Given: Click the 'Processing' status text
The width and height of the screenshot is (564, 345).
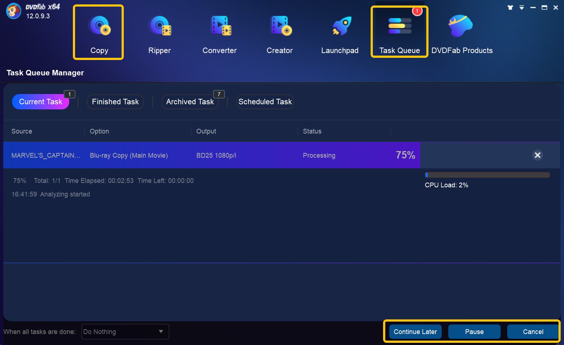Looking at the screenshot, I should click(319, 155).
